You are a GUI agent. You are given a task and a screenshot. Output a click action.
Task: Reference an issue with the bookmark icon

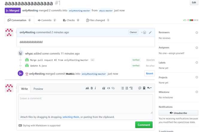[x=144, y=88]
